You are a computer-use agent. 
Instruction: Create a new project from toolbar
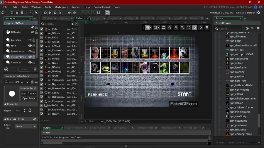point(12,13)
